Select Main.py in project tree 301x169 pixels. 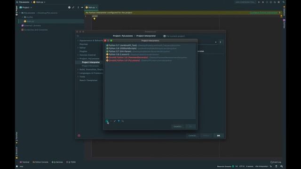[x=30, y=21]
